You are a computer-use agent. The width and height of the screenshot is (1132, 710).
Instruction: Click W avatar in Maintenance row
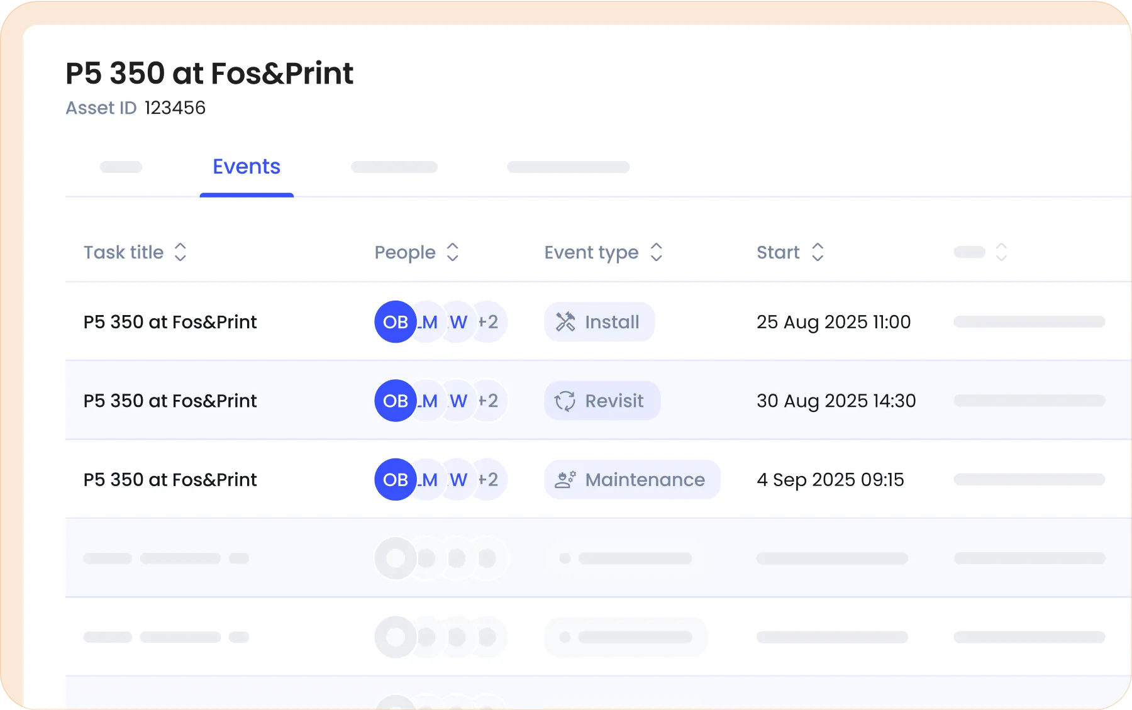(x=458, y=480)
